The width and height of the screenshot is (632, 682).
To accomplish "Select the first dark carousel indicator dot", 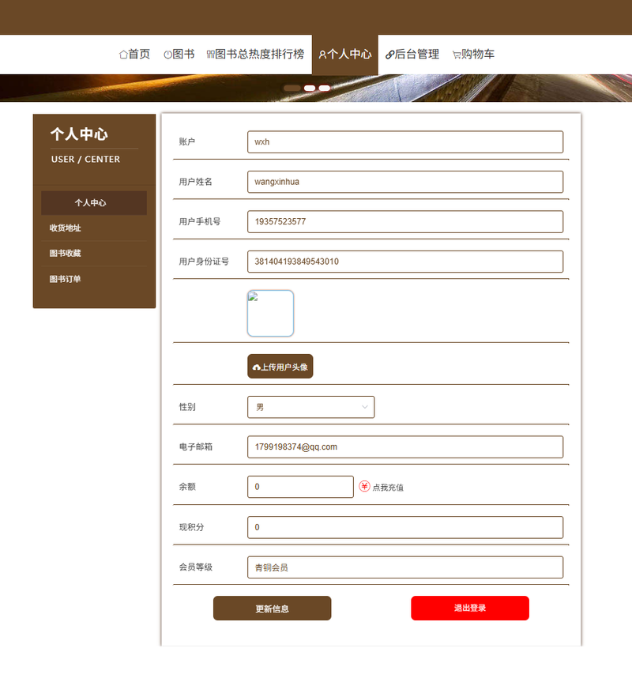I will [x=292, y=89].
